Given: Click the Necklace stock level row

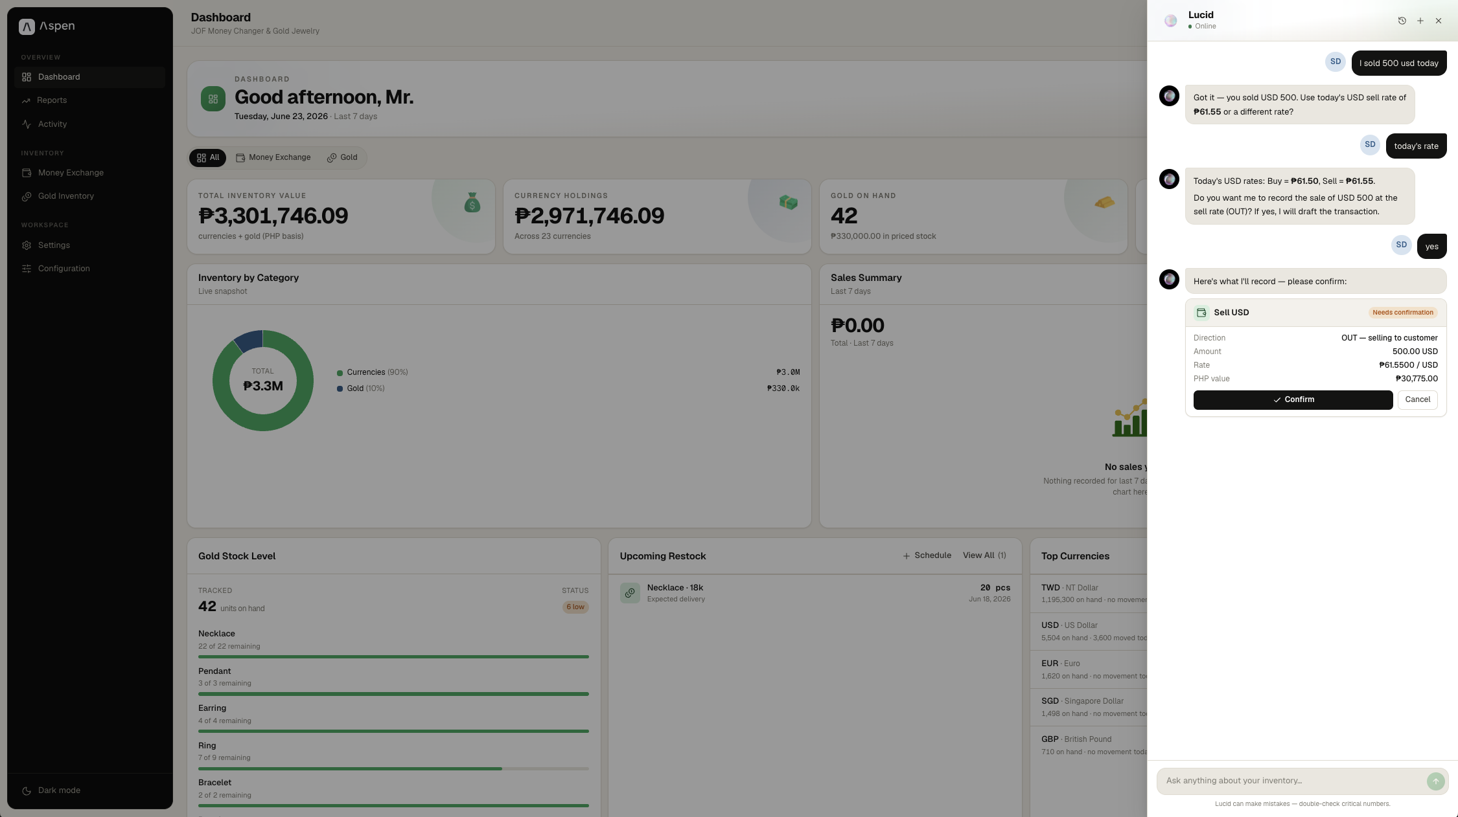Looking at the screenshot, I should pyautogui.click(x=393, y=644).
